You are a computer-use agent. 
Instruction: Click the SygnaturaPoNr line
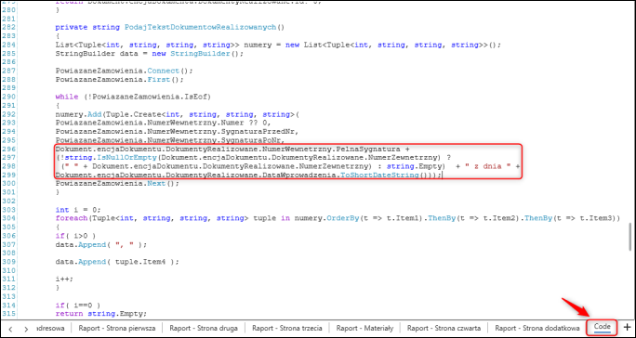click(x=170, y=140)
